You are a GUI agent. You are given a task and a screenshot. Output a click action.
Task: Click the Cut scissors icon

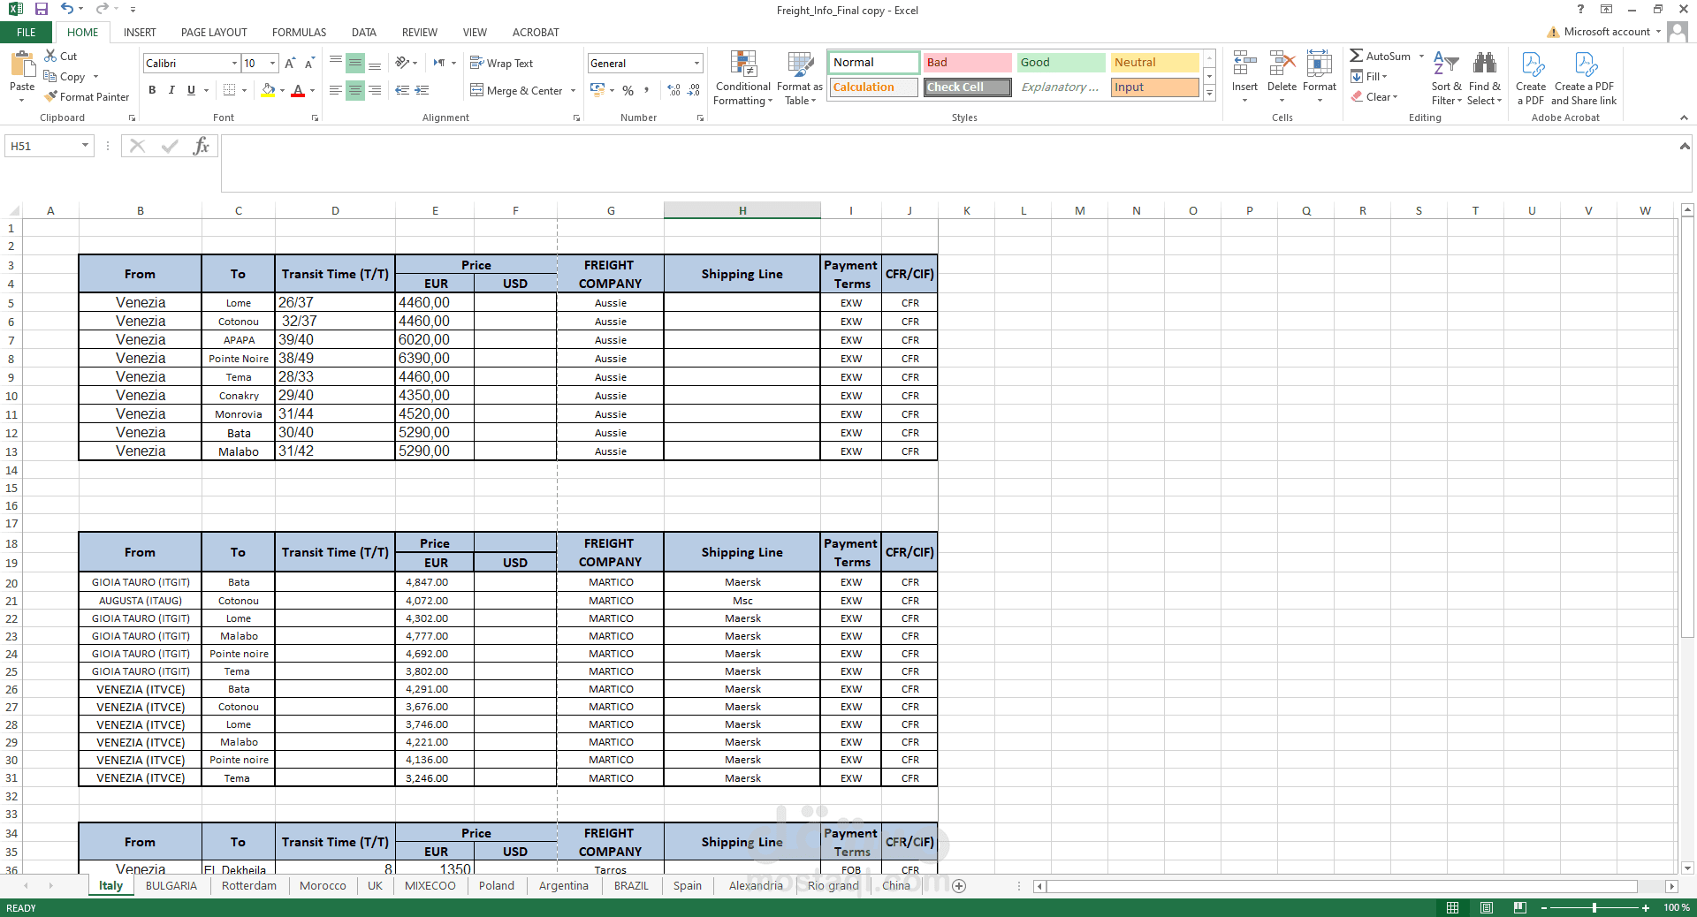[x=51, y=56]
